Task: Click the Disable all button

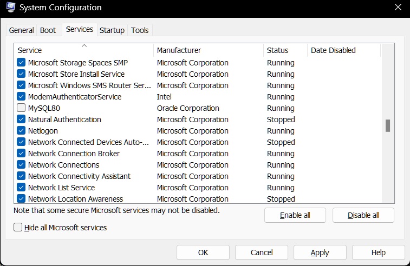Action: [x=363, y=215]
